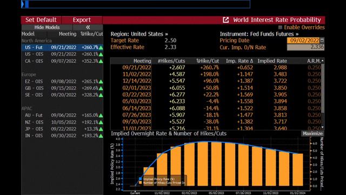Screen dimensions: 346x195
Task: Select the 06/14/2023 meeting row
Action: (216, 108)
